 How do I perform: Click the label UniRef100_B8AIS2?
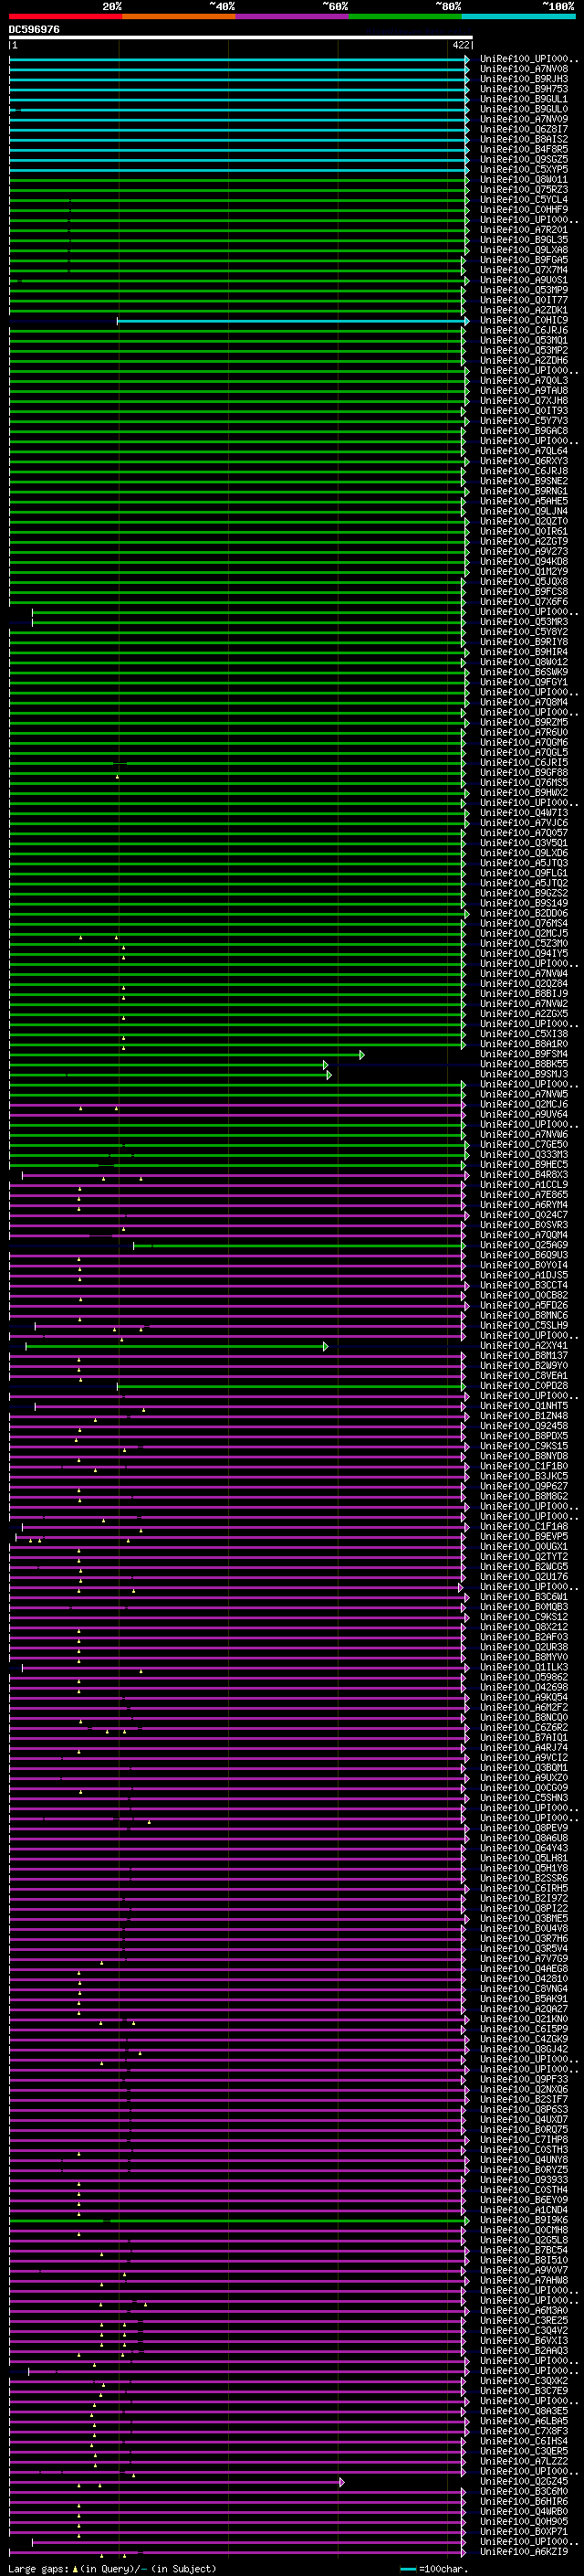[x=524, y=139]
